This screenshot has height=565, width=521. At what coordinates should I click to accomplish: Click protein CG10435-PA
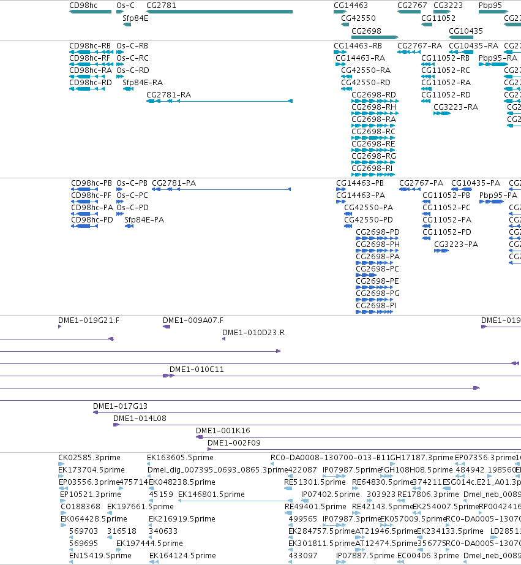pos(462,189)
